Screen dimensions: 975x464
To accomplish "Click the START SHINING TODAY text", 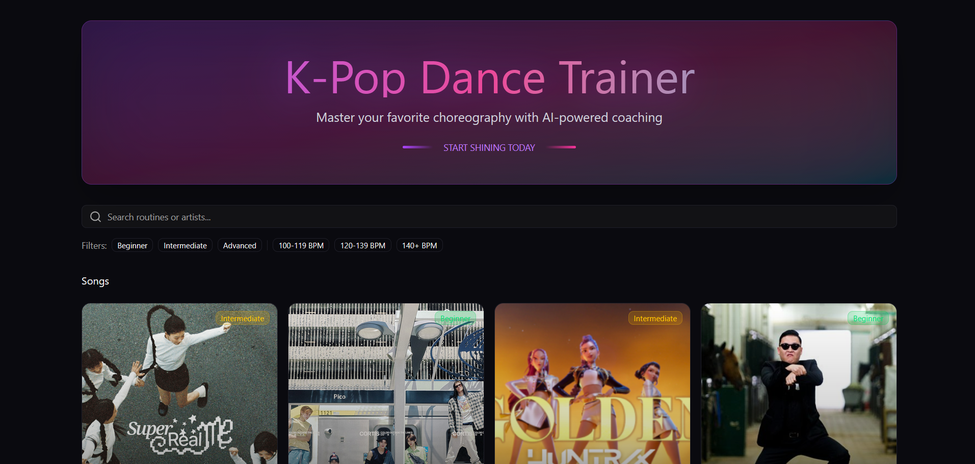I will point(489,147).
